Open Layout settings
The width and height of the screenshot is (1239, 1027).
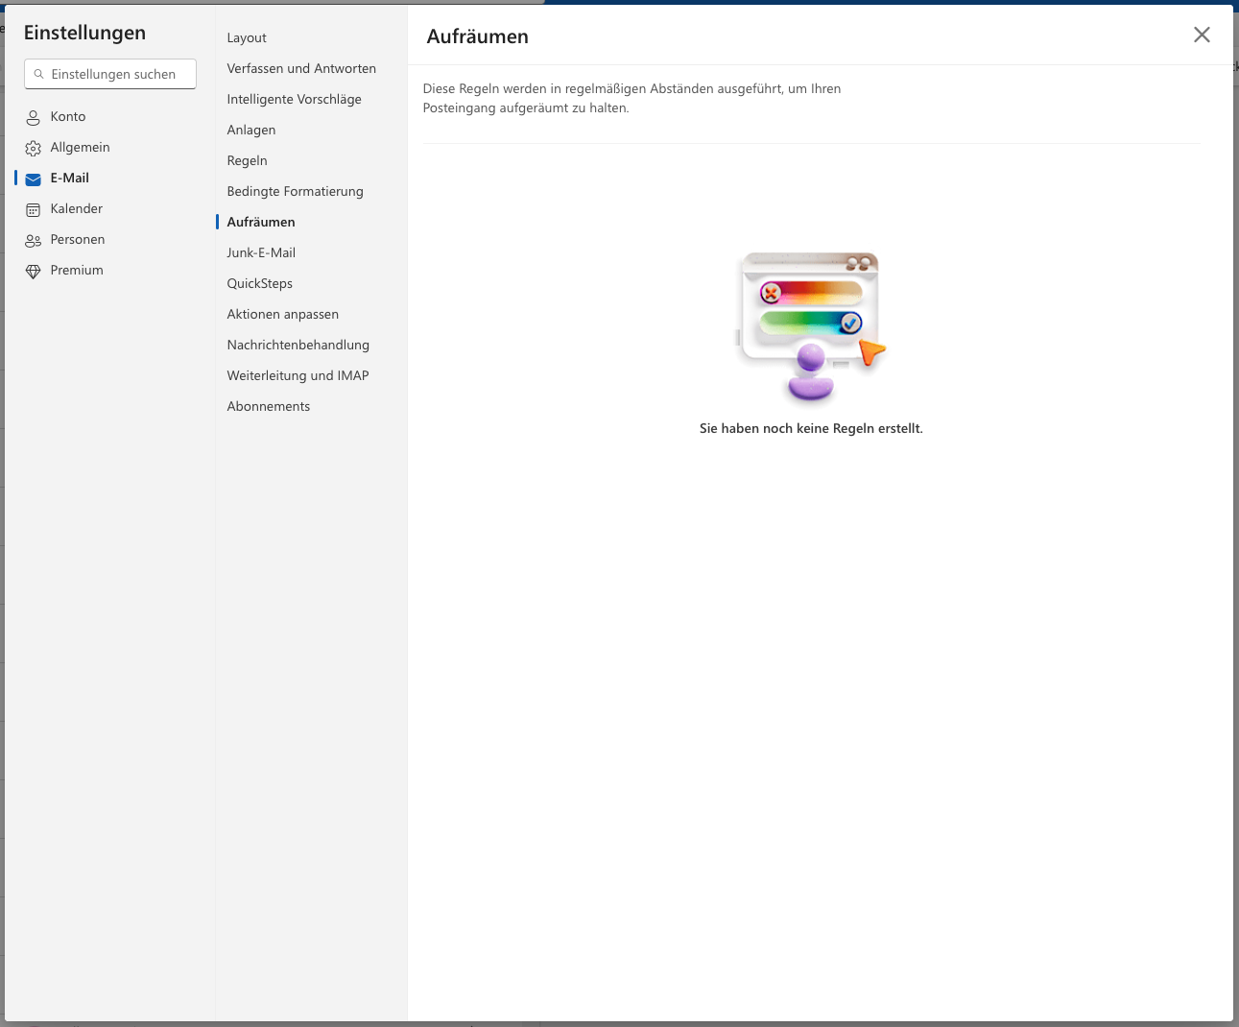pos(247,37)
